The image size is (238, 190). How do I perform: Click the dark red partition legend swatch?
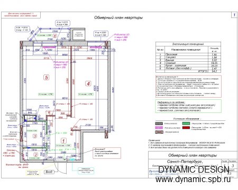[186, 128]
